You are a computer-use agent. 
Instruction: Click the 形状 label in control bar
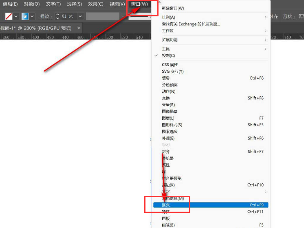pos(289,16)
